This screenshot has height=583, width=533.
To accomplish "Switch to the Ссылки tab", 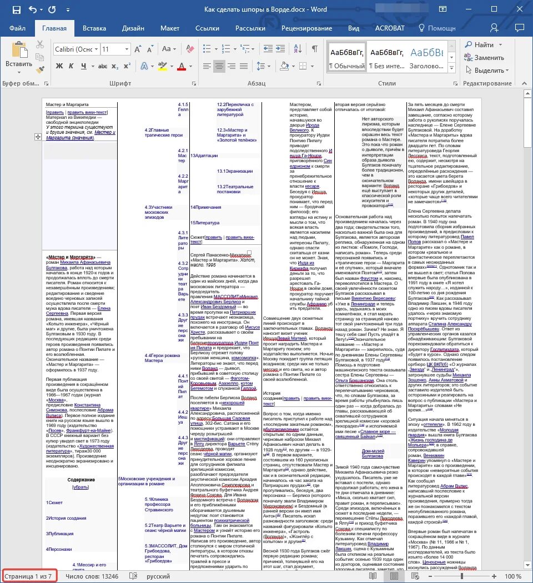I will (x=208, y=28).
